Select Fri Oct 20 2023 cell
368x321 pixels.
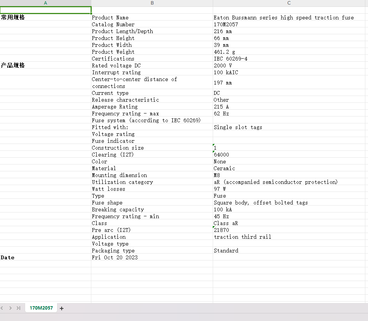(152, 257)
